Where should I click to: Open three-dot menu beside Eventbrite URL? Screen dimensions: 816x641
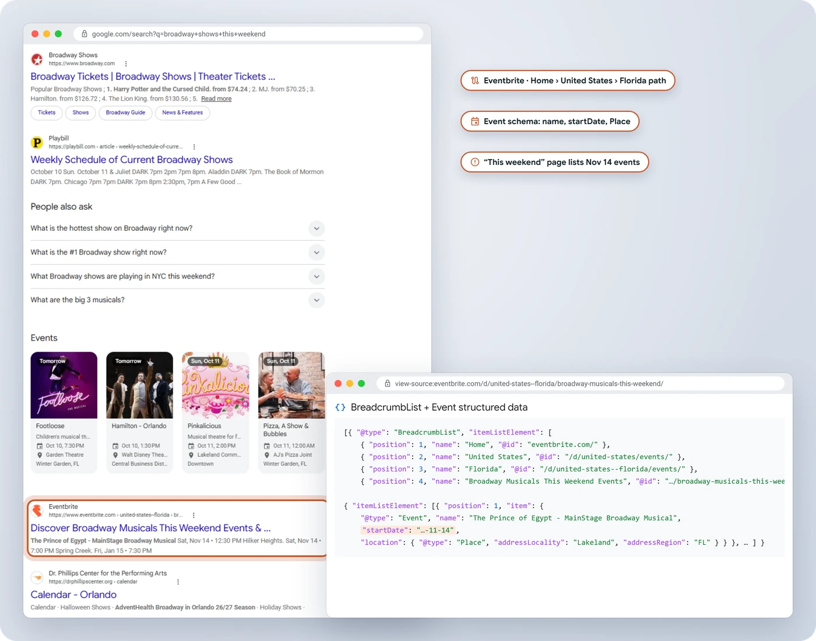(x=194, y=515)
